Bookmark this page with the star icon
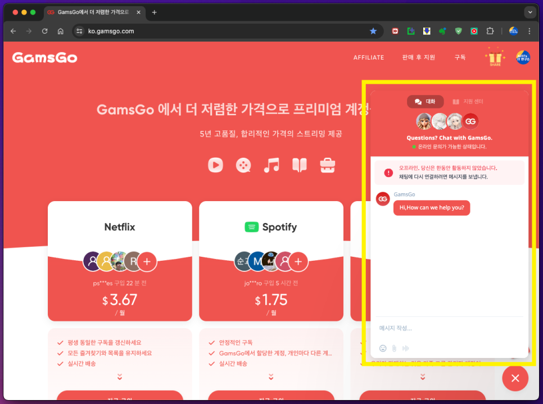 pos(373,31)
